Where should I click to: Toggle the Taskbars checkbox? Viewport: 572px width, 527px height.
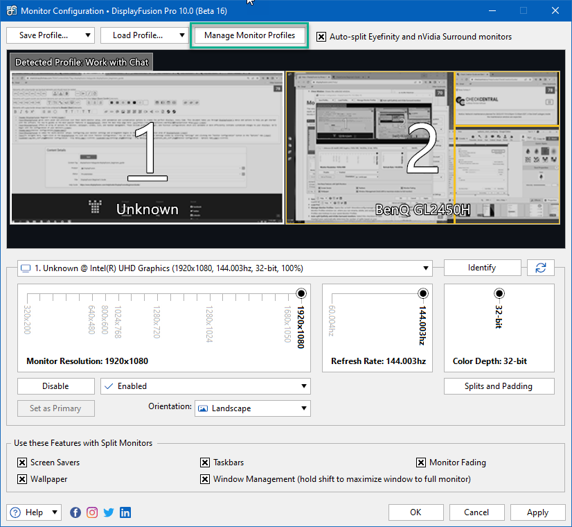[x=205, y=463]
